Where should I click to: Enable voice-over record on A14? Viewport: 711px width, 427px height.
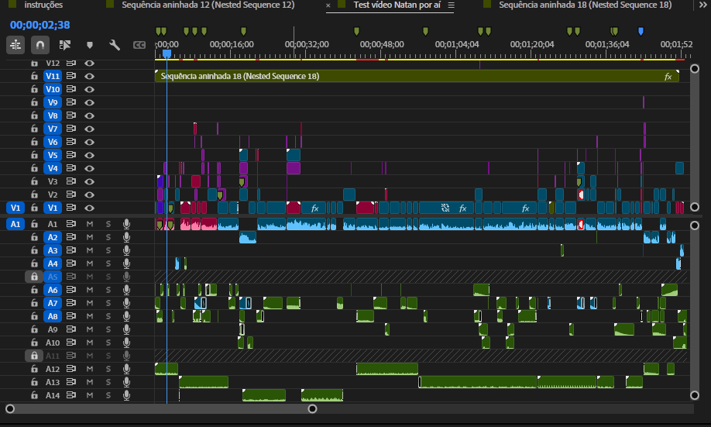click(126, 394)
